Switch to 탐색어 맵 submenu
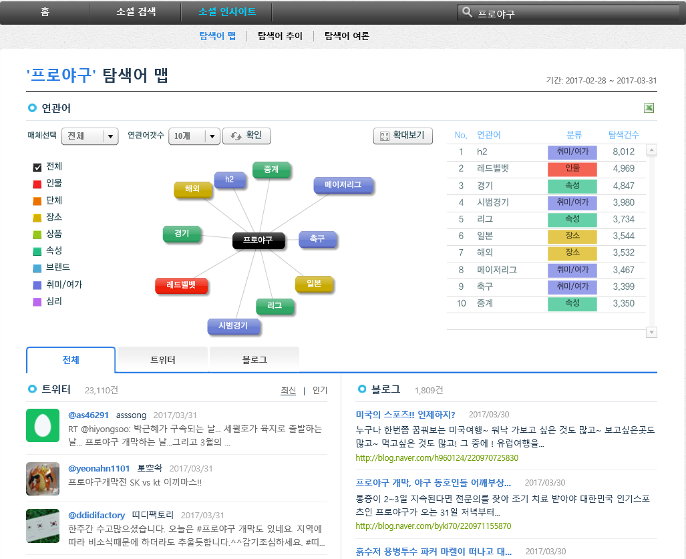Screen dimensions: 686x559 218,36
